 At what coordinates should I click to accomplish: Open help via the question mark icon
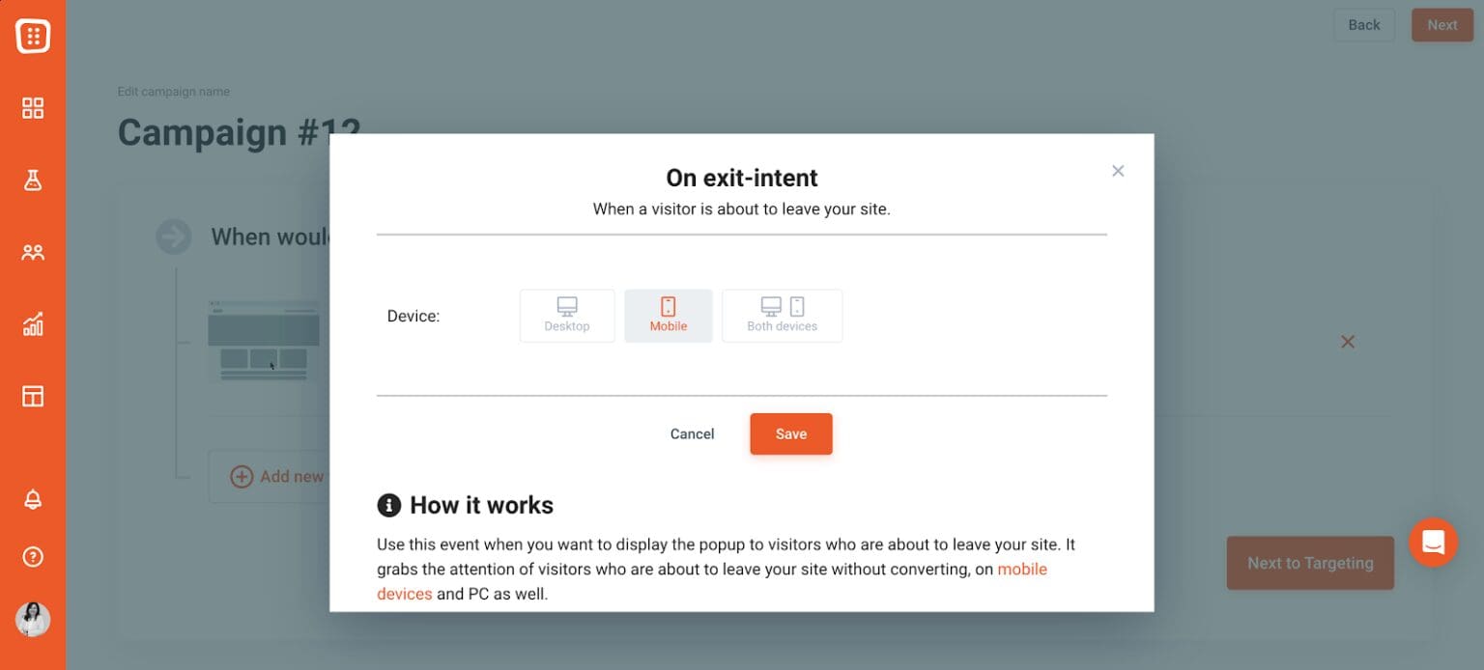click(x=33, y=556)
